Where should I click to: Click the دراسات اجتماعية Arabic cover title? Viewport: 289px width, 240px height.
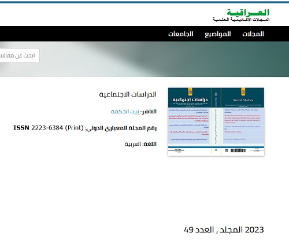(x=190, y=99)
